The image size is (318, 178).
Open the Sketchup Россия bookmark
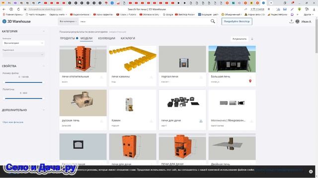(185, 14)
